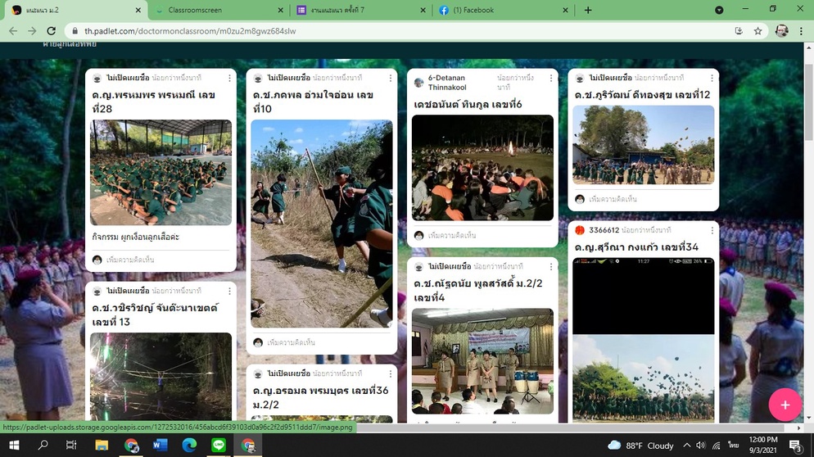
Task: Add a comment on the ภคพล post
Action: tap(291, 342)
